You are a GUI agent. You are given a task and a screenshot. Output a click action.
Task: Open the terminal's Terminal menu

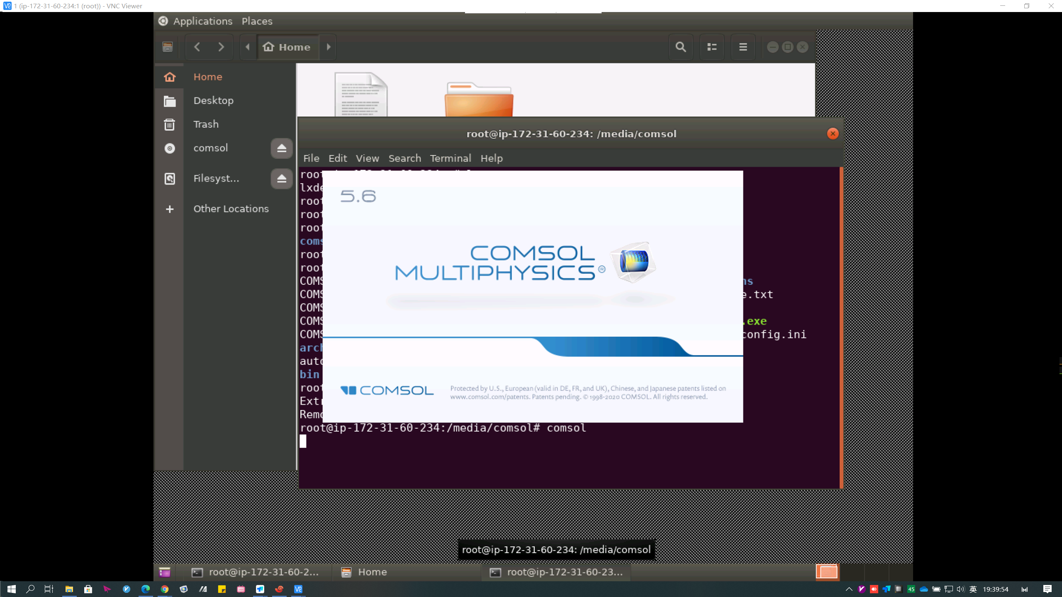(450, 158)
